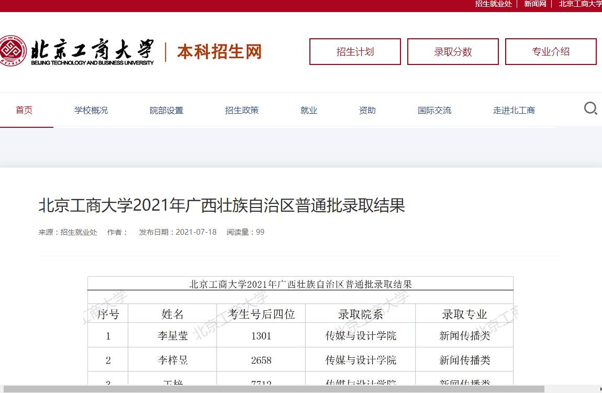The width and height of the screenshot is (602, 393).
Task: Click the 录取专业 column header
Action: click(464, 314)
